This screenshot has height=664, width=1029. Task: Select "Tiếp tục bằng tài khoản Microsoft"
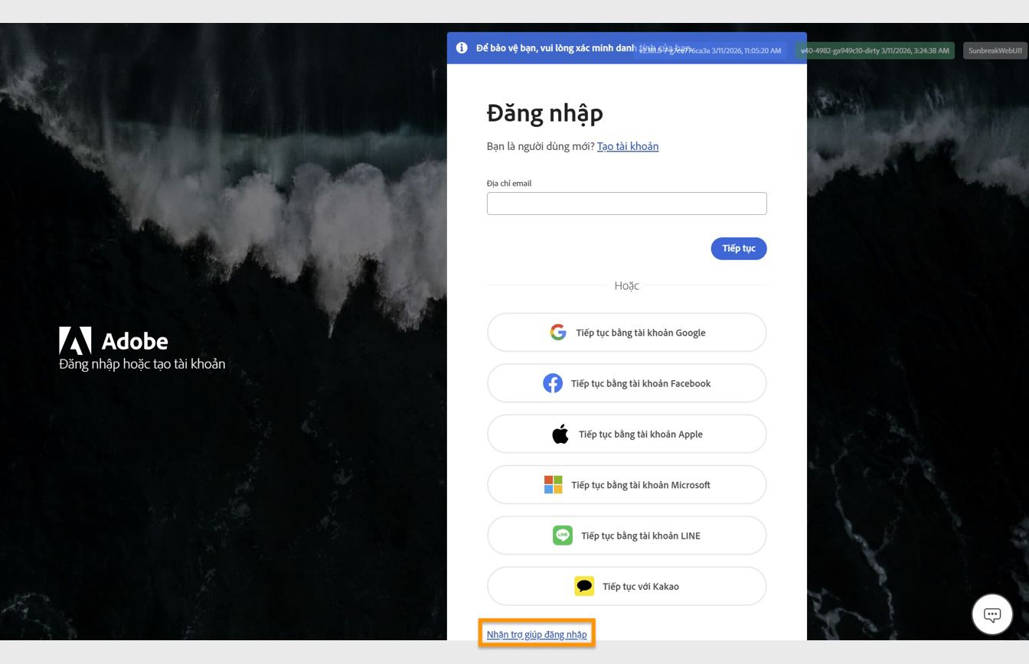pos(626,485)
